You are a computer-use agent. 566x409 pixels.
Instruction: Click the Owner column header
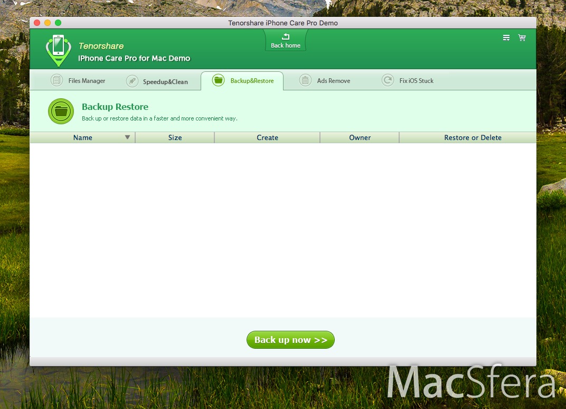[x=360, y=138]
